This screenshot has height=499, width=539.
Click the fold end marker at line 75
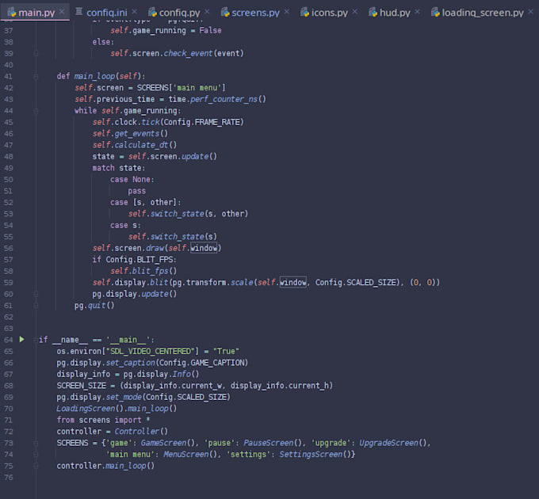36,466
